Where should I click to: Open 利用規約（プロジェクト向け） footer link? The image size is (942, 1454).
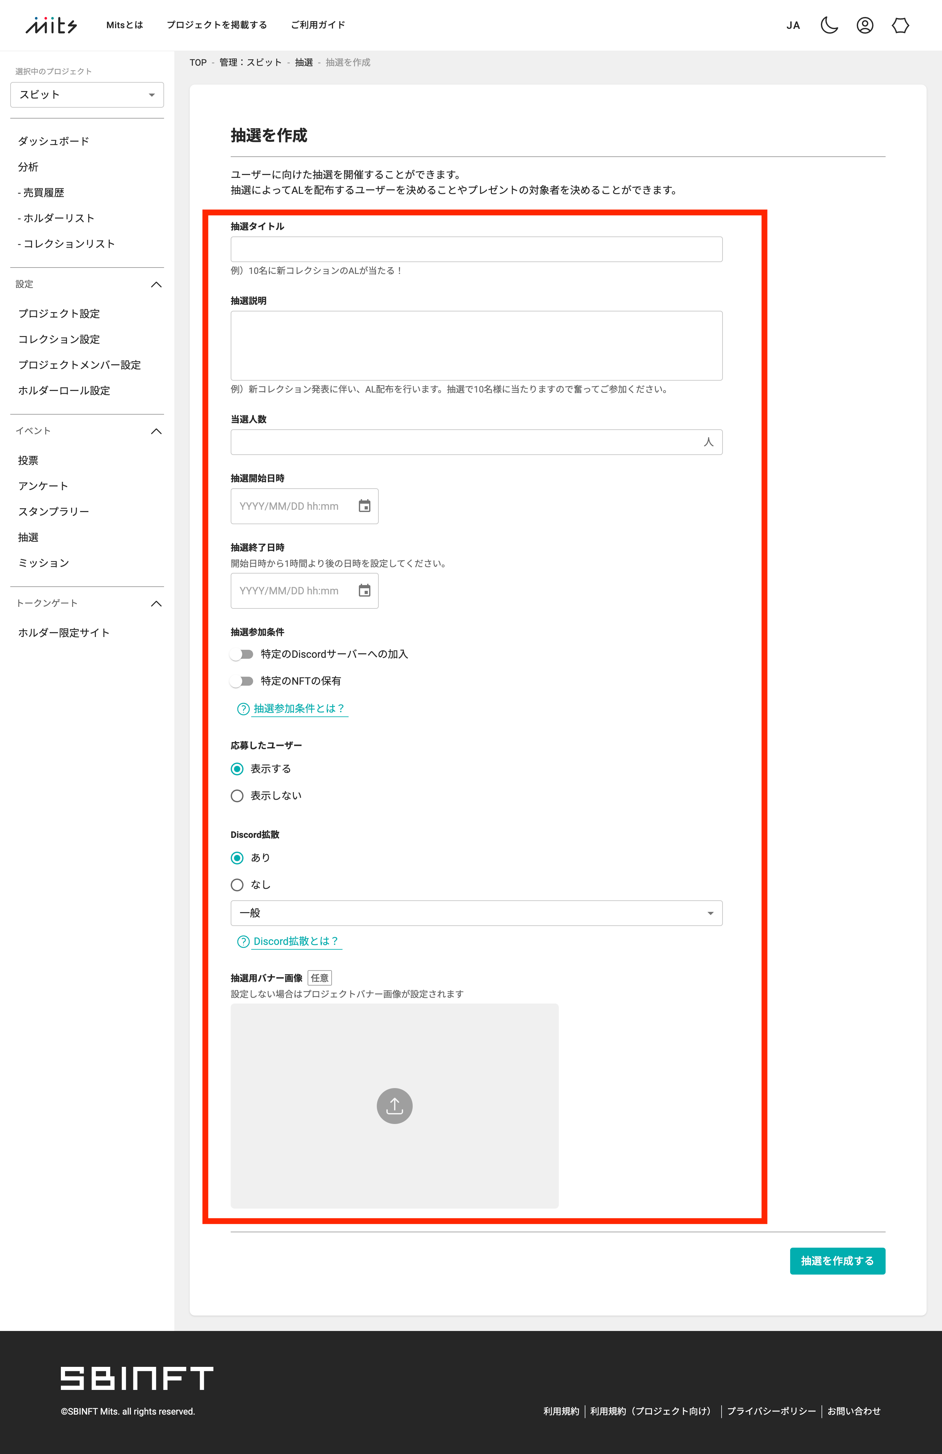pyautogui.click(x=653, y=1411)
